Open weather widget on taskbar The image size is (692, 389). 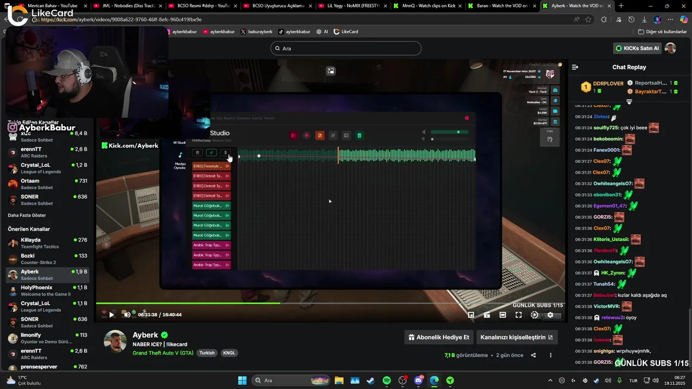coord(24,380)
